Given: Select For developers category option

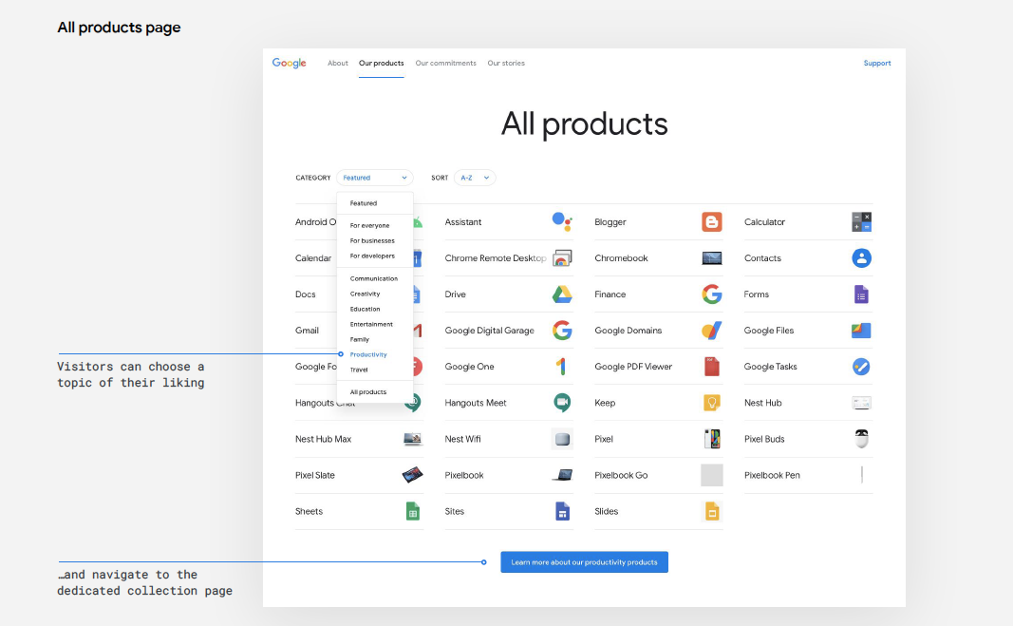Looking at the screenshot, I should point(372,256).
